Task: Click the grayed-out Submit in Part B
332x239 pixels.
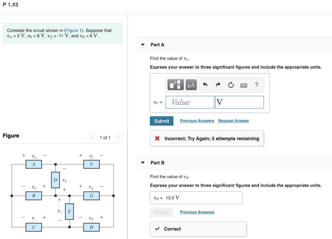Action: coord(161,212)
